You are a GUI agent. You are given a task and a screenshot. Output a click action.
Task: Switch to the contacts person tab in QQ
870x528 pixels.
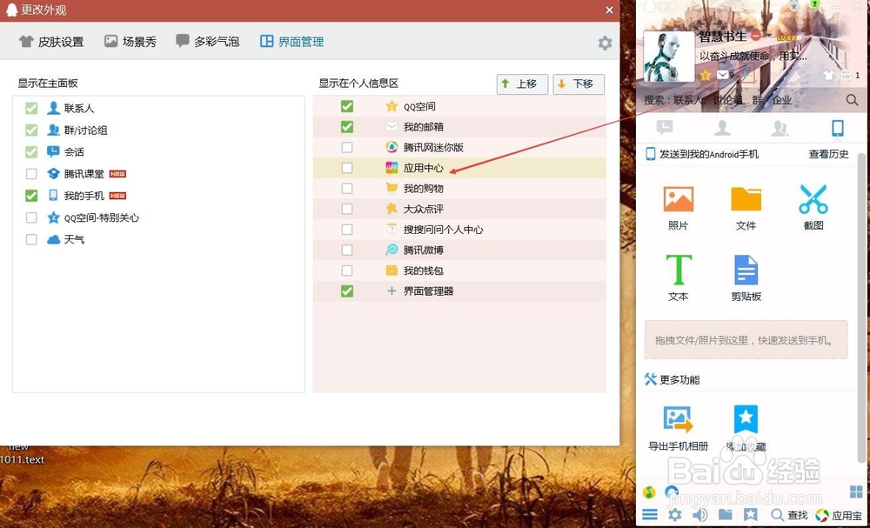pos(722,128)
